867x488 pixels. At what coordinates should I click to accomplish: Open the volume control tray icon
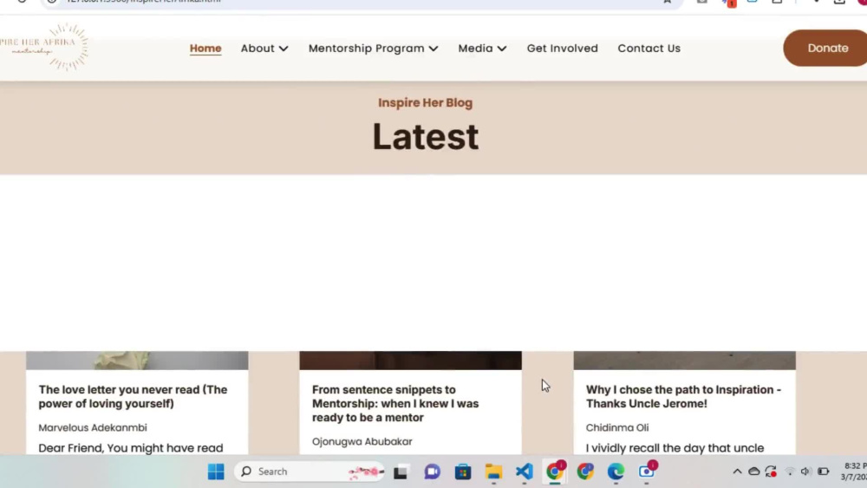[x=805, y=472]
